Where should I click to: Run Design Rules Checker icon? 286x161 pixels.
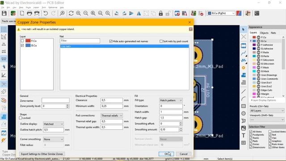point(201,13)
